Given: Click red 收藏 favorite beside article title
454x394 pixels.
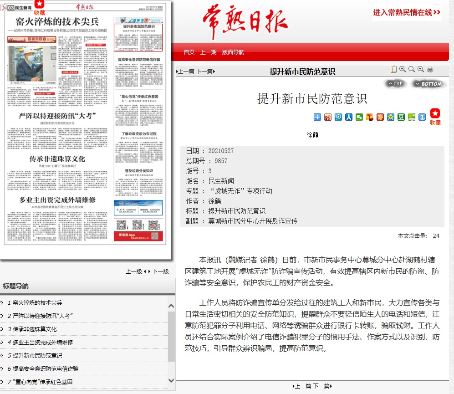Looking at the screenshot, I should click(435, 117).
